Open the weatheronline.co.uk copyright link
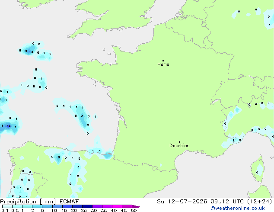The width and height of the screenshot is (274, 212). coord(238,208)
